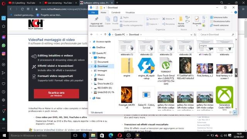This screenshot has height=139, width=247.
Task: Switch to details view button
Action: (x=231, y=112)
